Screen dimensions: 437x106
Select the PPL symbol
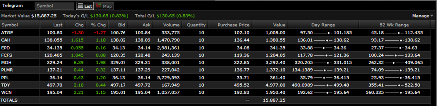pos(5,78)
